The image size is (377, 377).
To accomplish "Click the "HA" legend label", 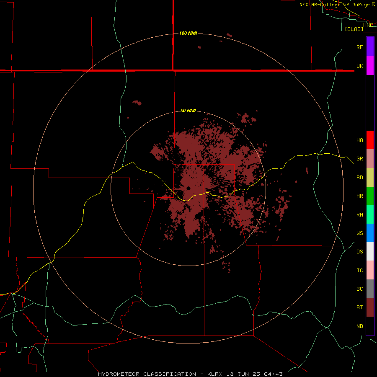I will click(x=360, y=140).
